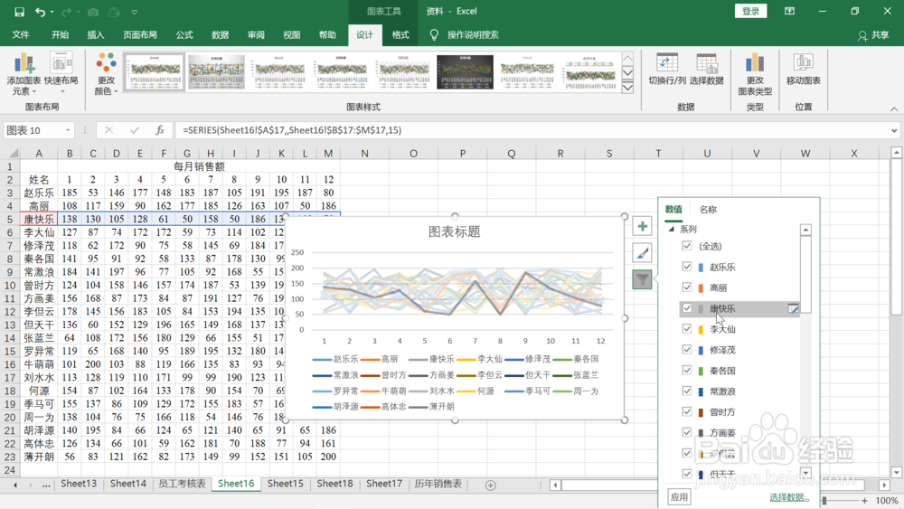Expand chart styles gallery more arrow
904x509 pixels.
point(628,87)
